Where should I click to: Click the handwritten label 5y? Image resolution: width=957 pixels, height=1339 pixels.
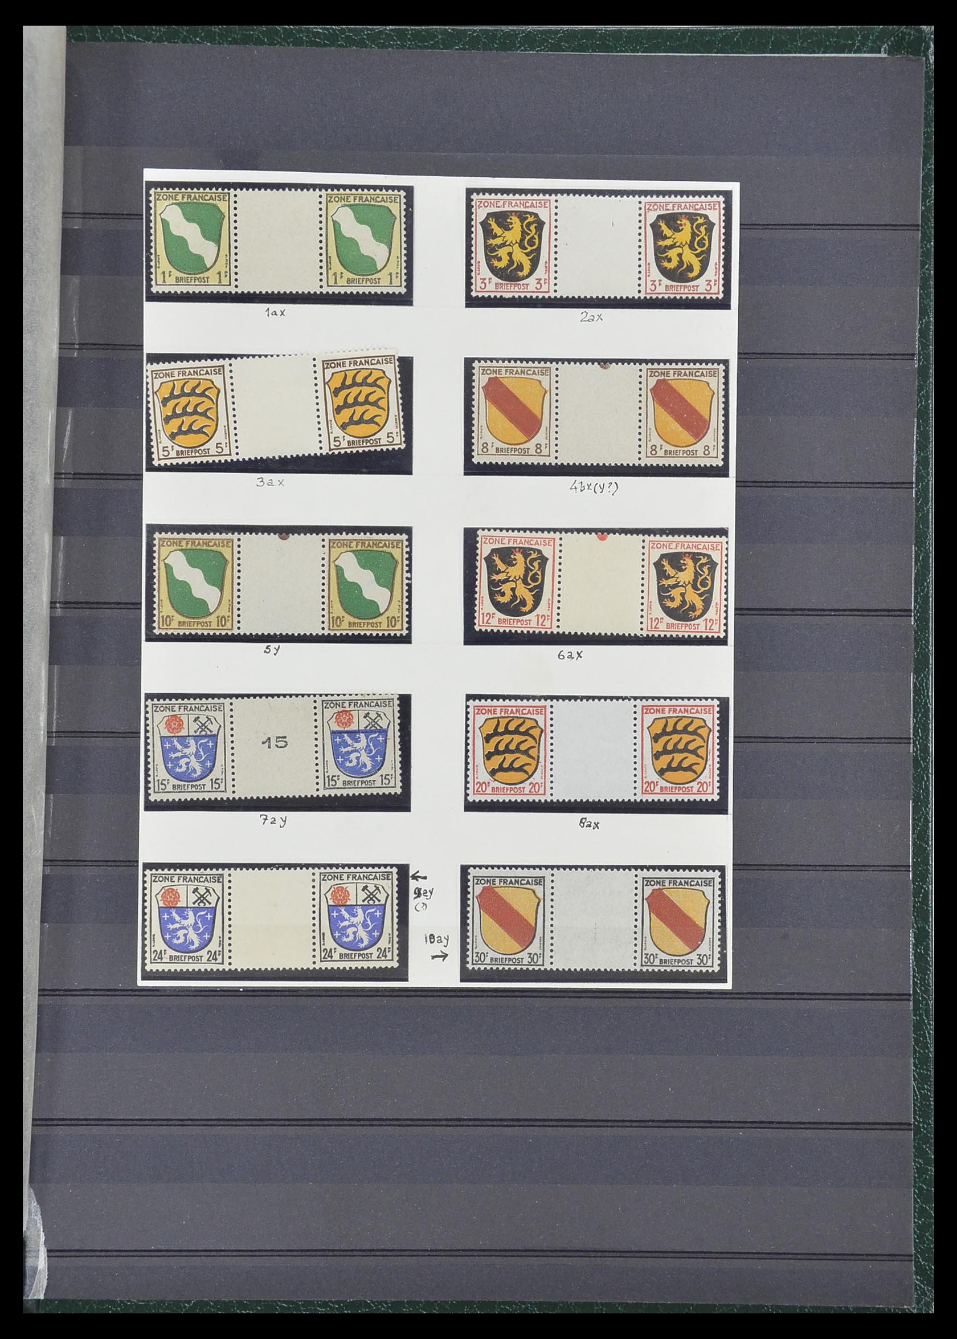268,653
